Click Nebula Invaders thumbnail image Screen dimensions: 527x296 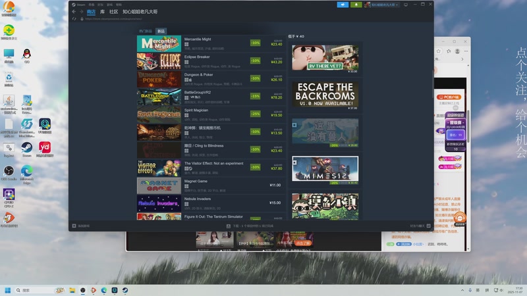tap(159, 204)
